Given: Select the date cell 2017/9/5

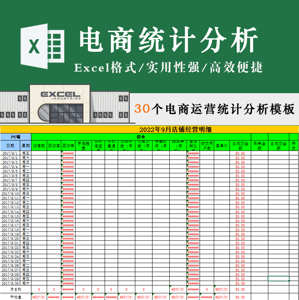Looking at the screenshot, I should click(x=10, y=171).
